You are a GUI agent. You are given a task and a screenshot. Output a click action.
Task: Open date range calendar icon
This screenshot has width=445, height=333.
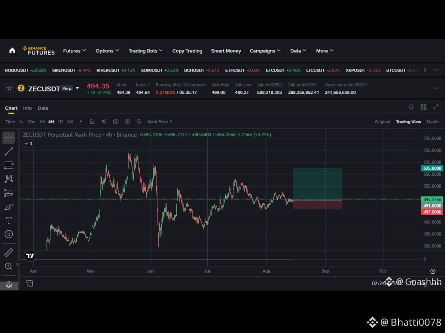[x=29, y=284]
